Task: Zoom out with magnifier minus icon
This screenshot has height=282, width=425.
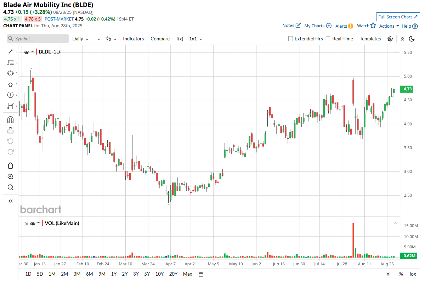Action: [x=10, y=187]
